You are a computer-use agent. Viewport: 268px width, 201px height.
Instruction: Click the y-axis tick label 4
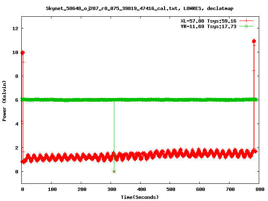tap(17, 124)
